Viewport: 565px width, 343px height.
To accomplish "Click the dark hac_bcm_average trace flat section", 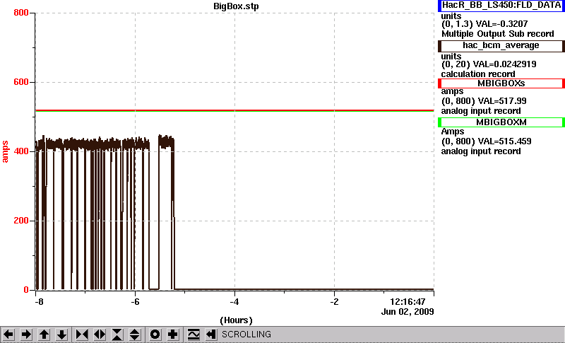I will (x=304, y=289).
